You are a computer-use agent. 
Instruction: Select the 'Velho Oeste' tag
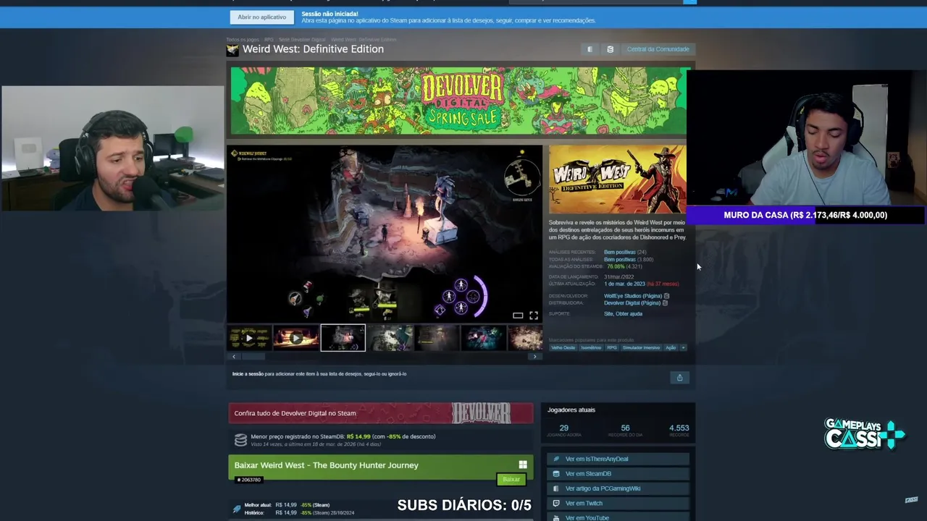563,348
